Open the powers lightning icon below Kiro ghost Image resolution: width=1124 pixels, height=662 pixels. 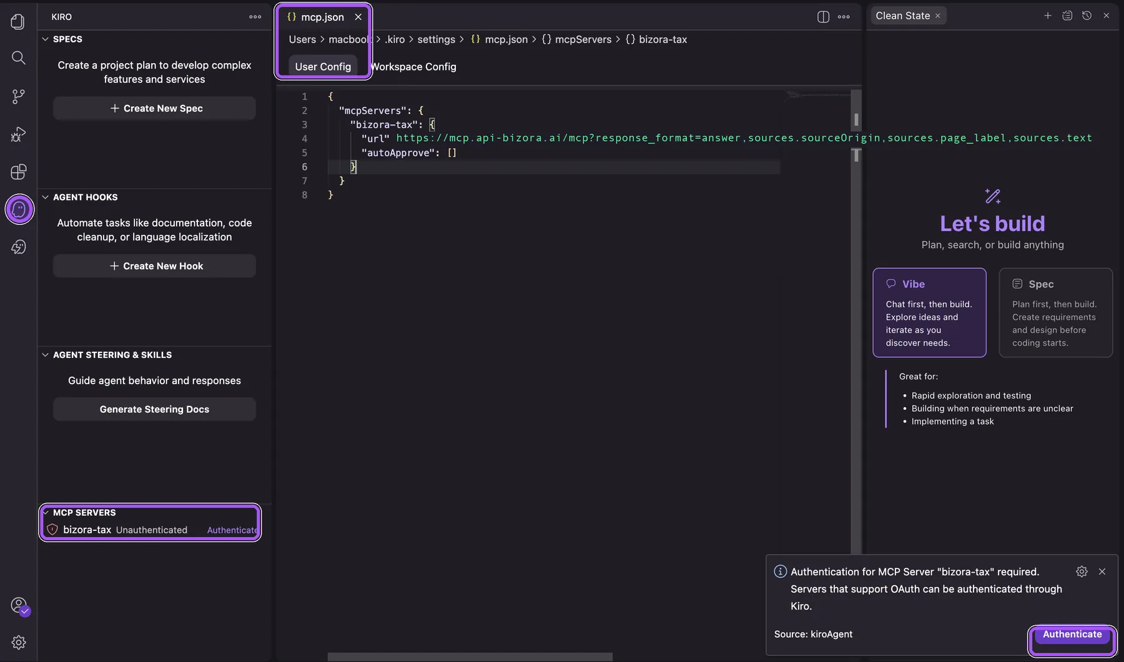point(18,247)
